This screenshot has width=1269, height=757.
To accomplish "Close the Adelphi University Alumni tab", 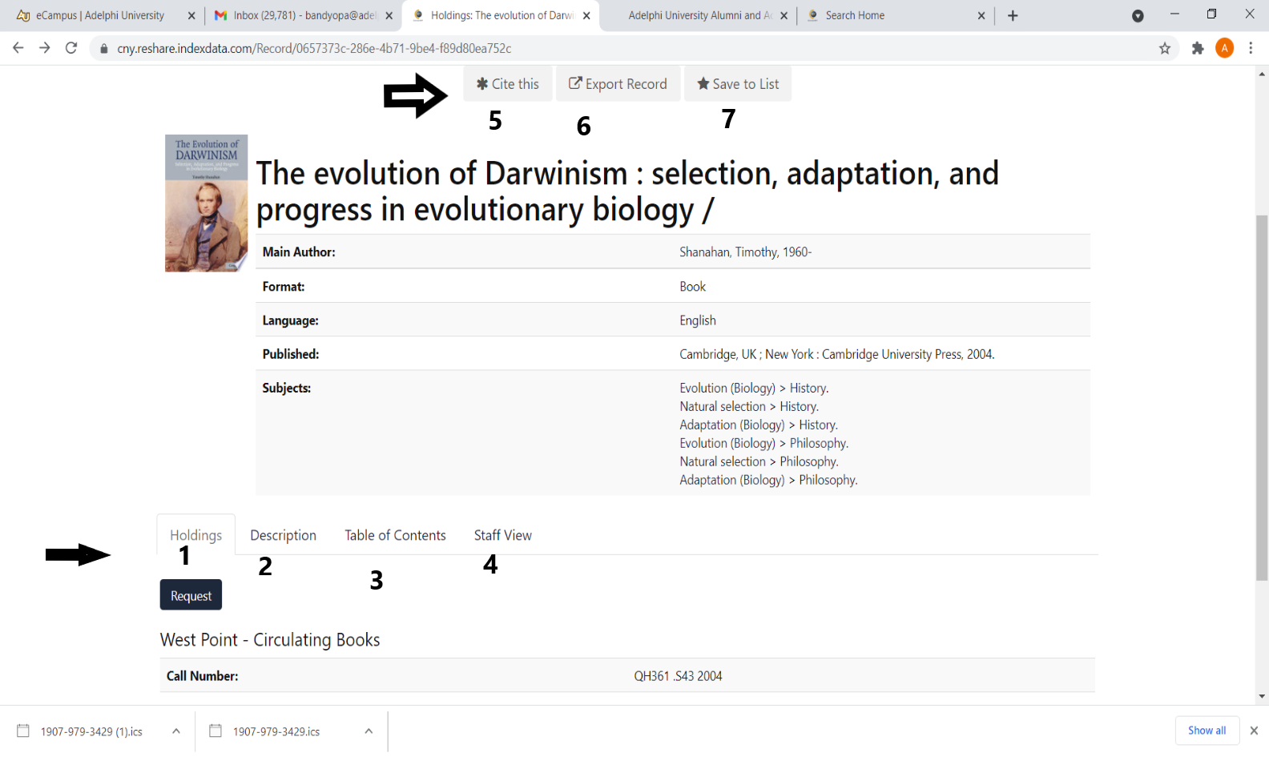I will pyautogui.click(x=784, y=15).
